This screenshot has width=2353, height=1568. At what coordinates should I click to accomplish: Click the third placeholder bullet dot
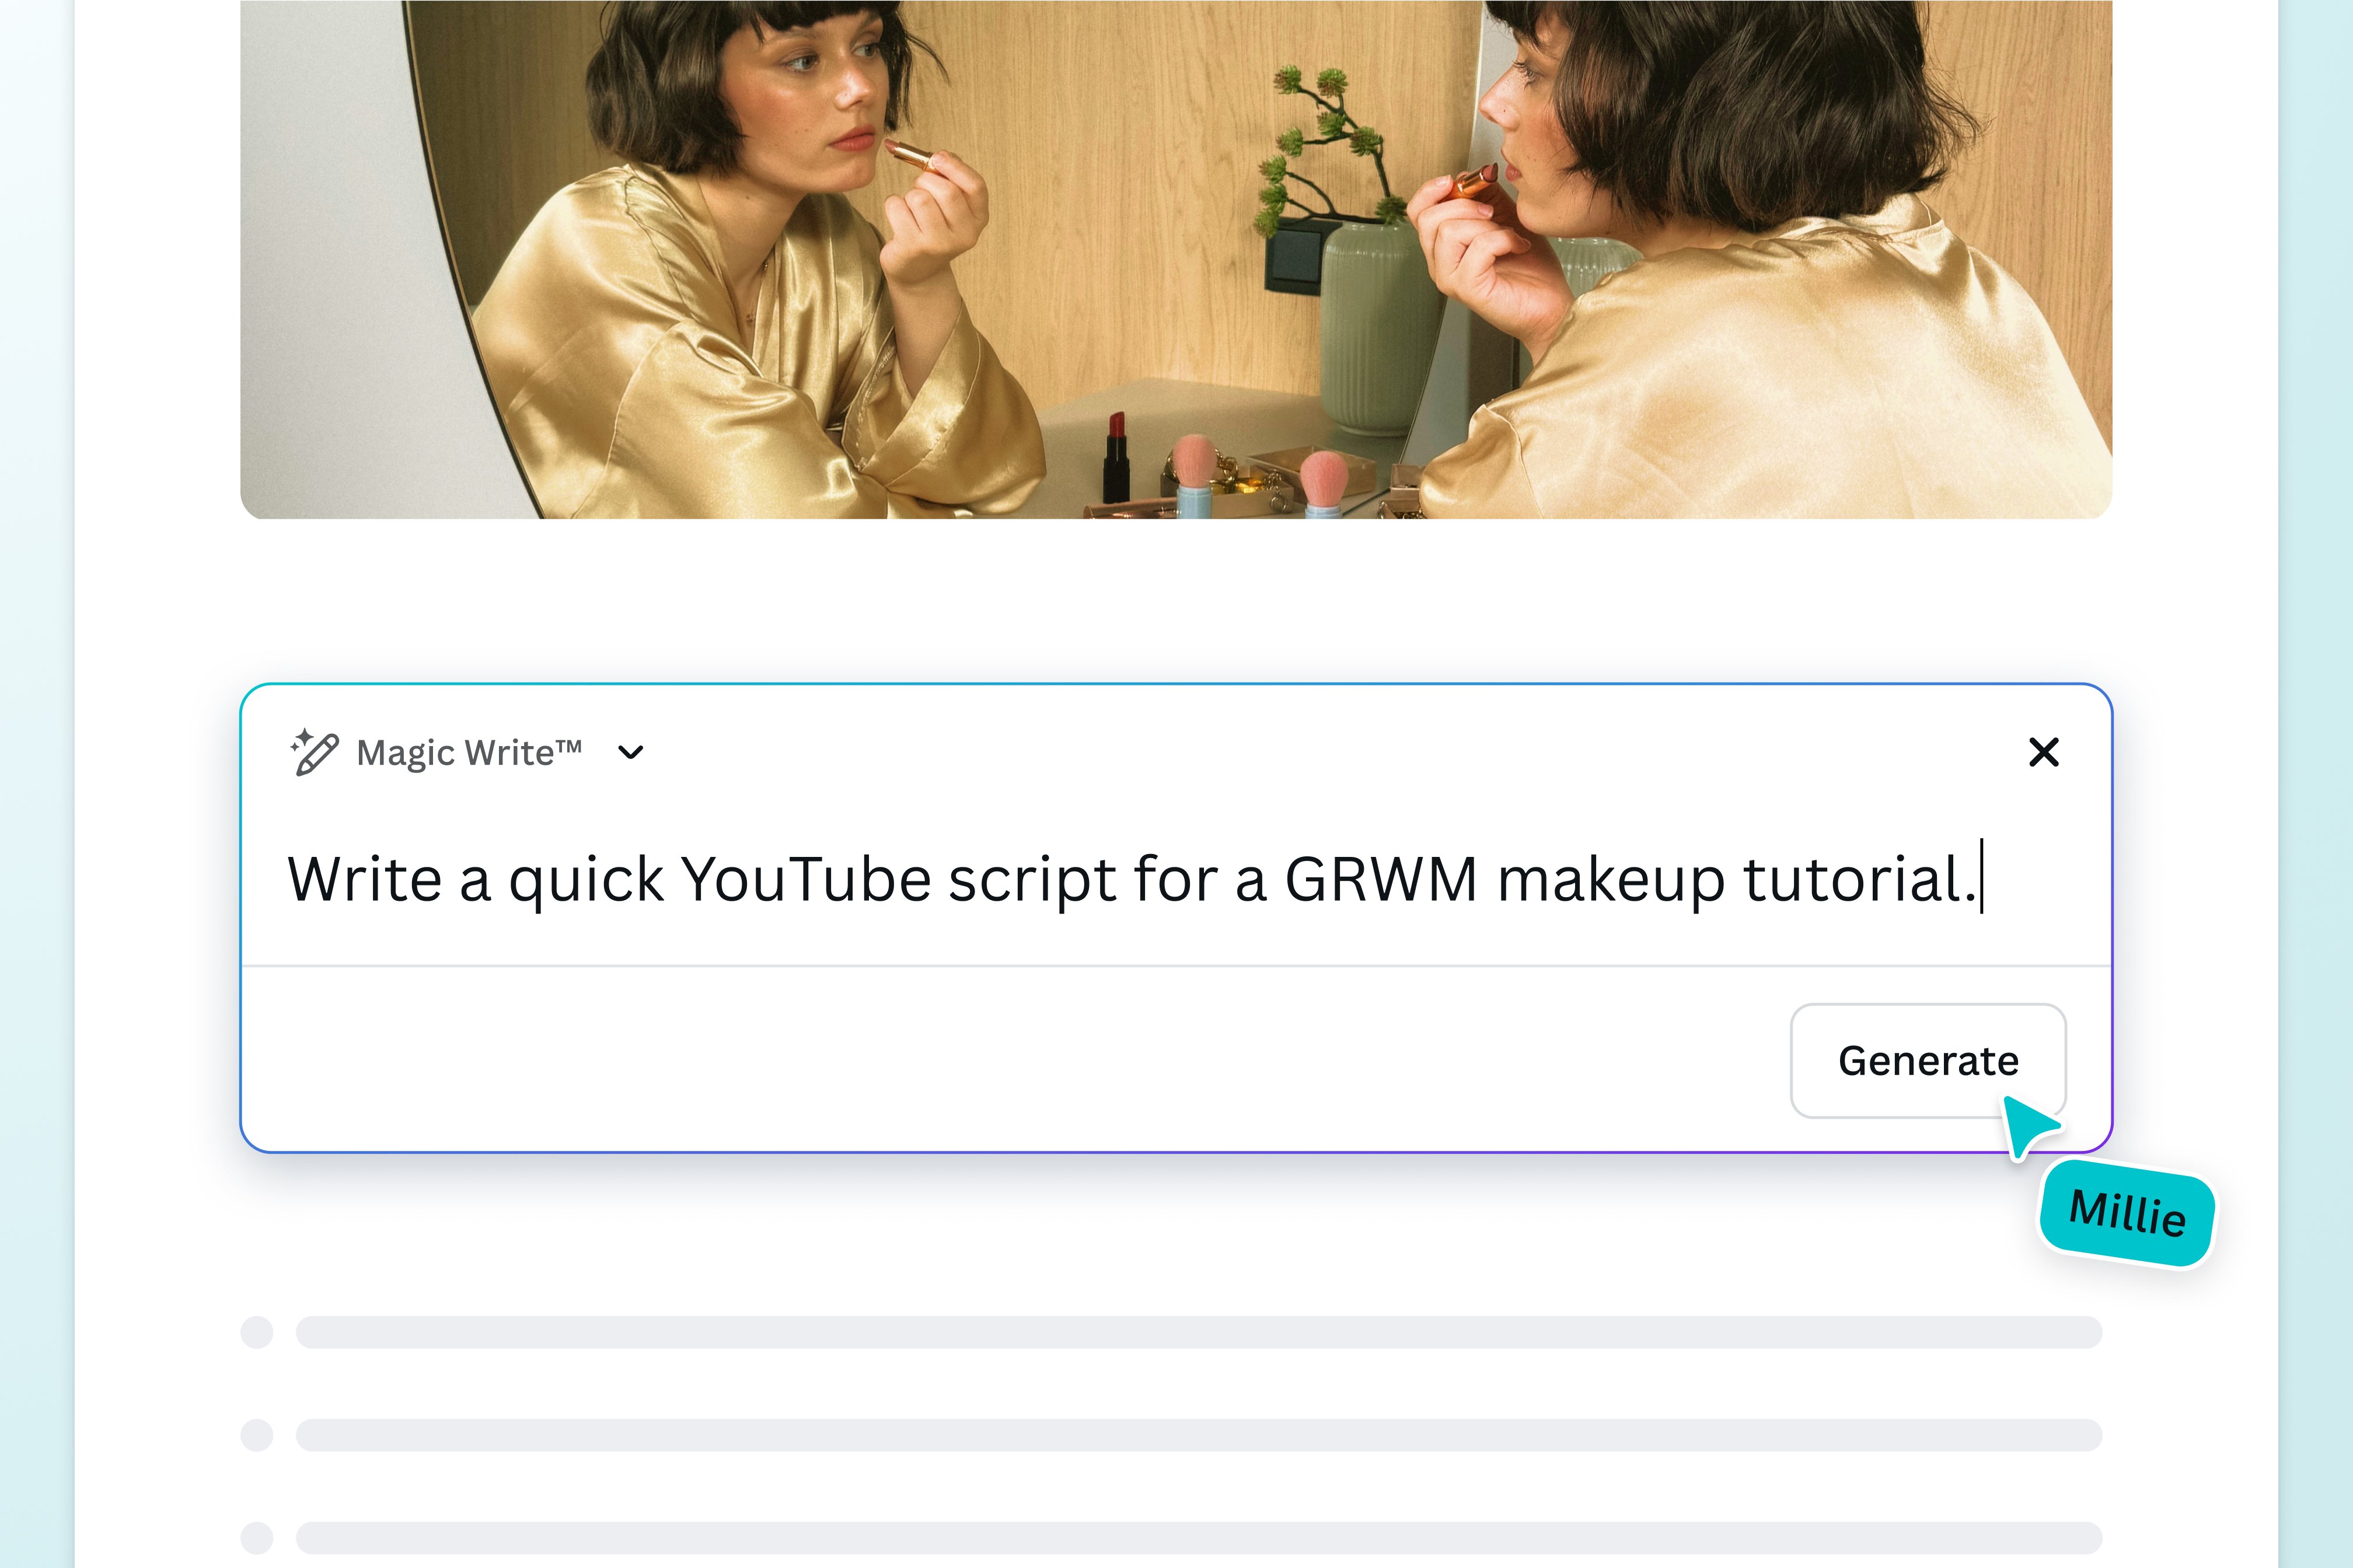pyautogui.click(x=257, y=1538)
